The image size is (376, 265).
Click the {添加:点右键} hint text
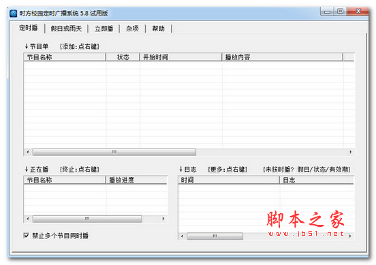point(80,46)
